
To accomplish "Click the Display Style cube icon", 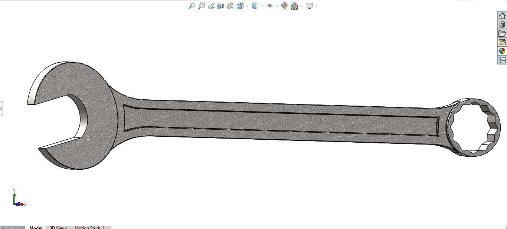I will tap(255, 6).
